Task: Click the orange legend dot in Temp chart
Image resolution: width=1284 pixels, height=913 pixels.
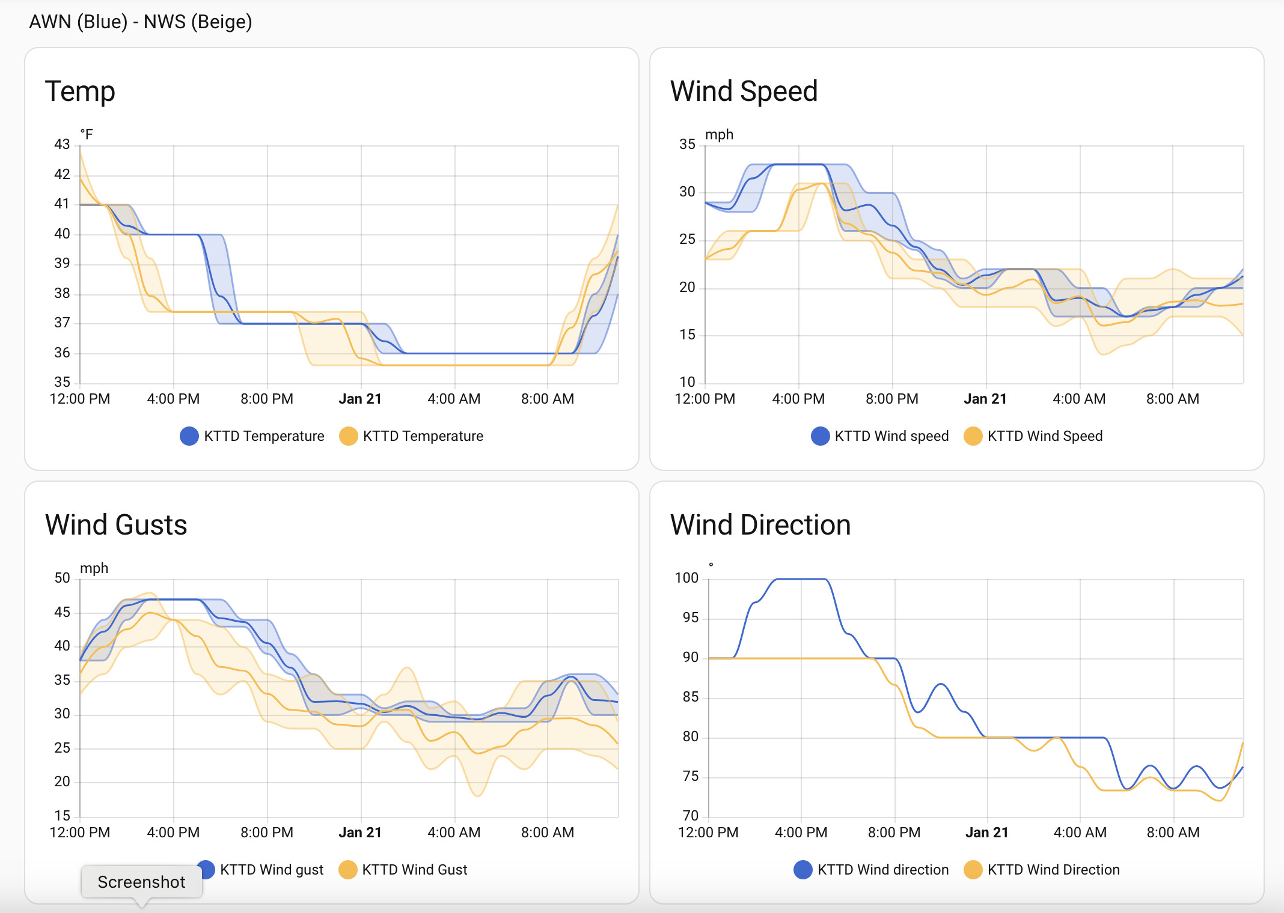Action: (x=349, y=436)
